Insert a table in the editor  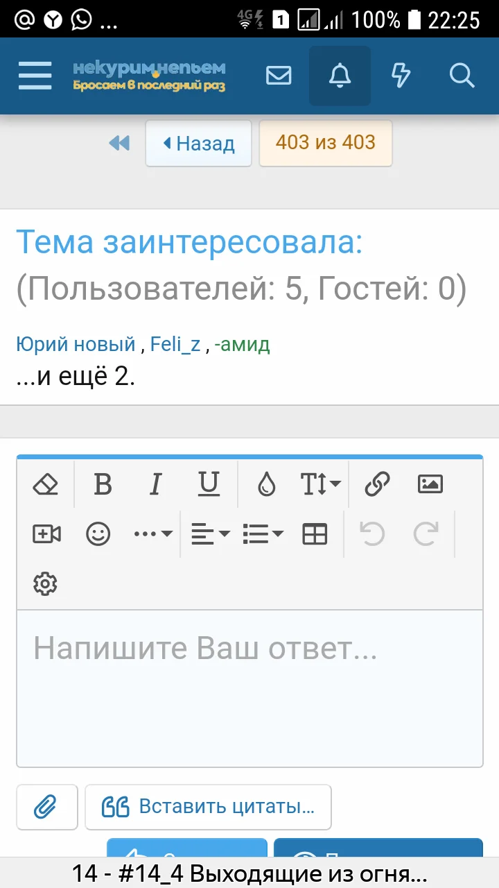315,533
